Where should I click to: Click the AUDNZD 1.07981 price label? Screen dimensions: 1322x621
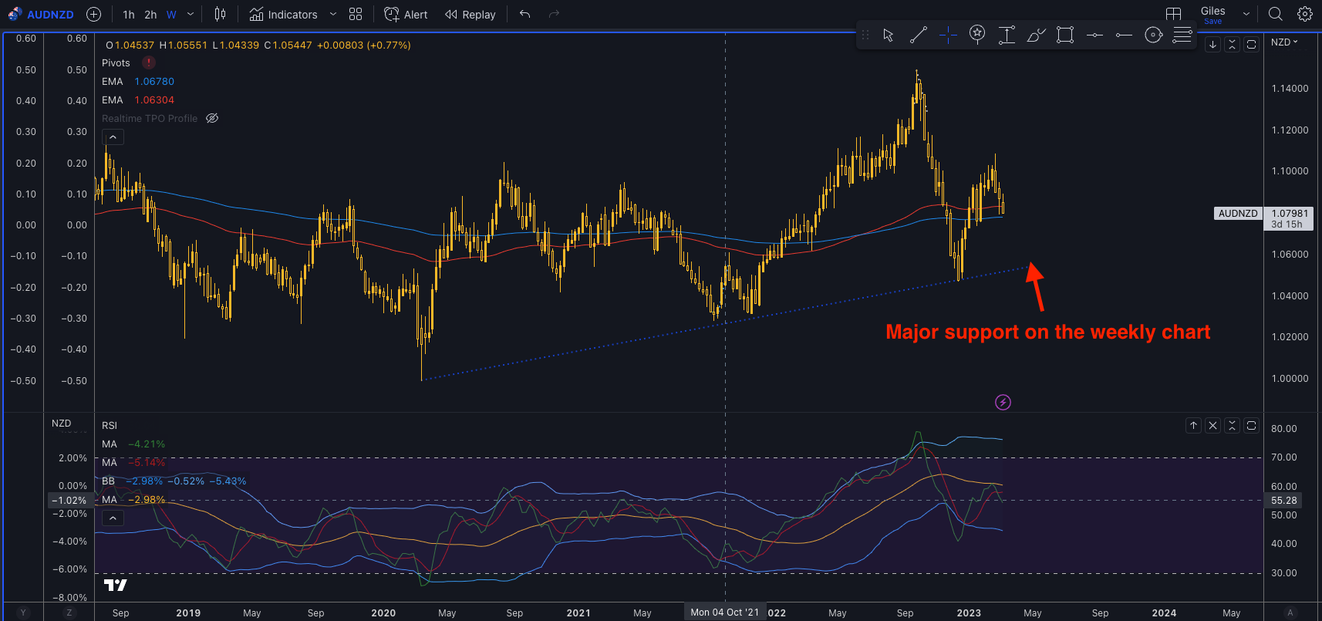click(x=1263, y=218)
